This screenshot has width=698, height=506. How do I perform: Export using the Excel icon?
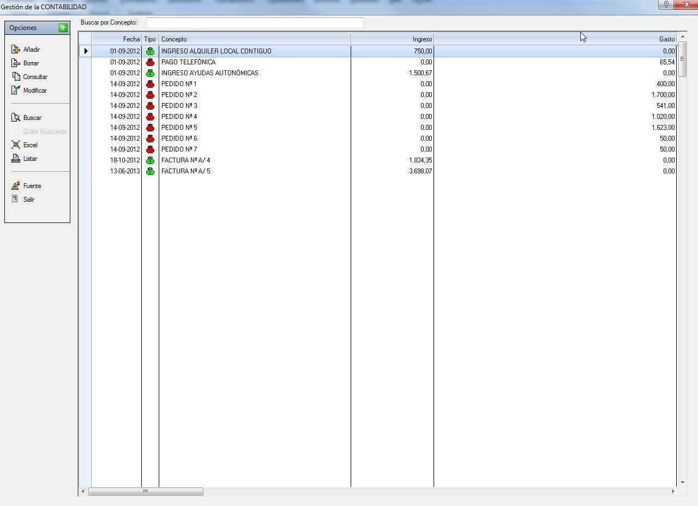[x=16, y=145]
